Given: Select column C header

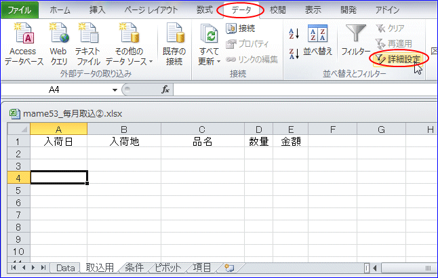Looking at the screenshot, I should [x=203, y=129].
